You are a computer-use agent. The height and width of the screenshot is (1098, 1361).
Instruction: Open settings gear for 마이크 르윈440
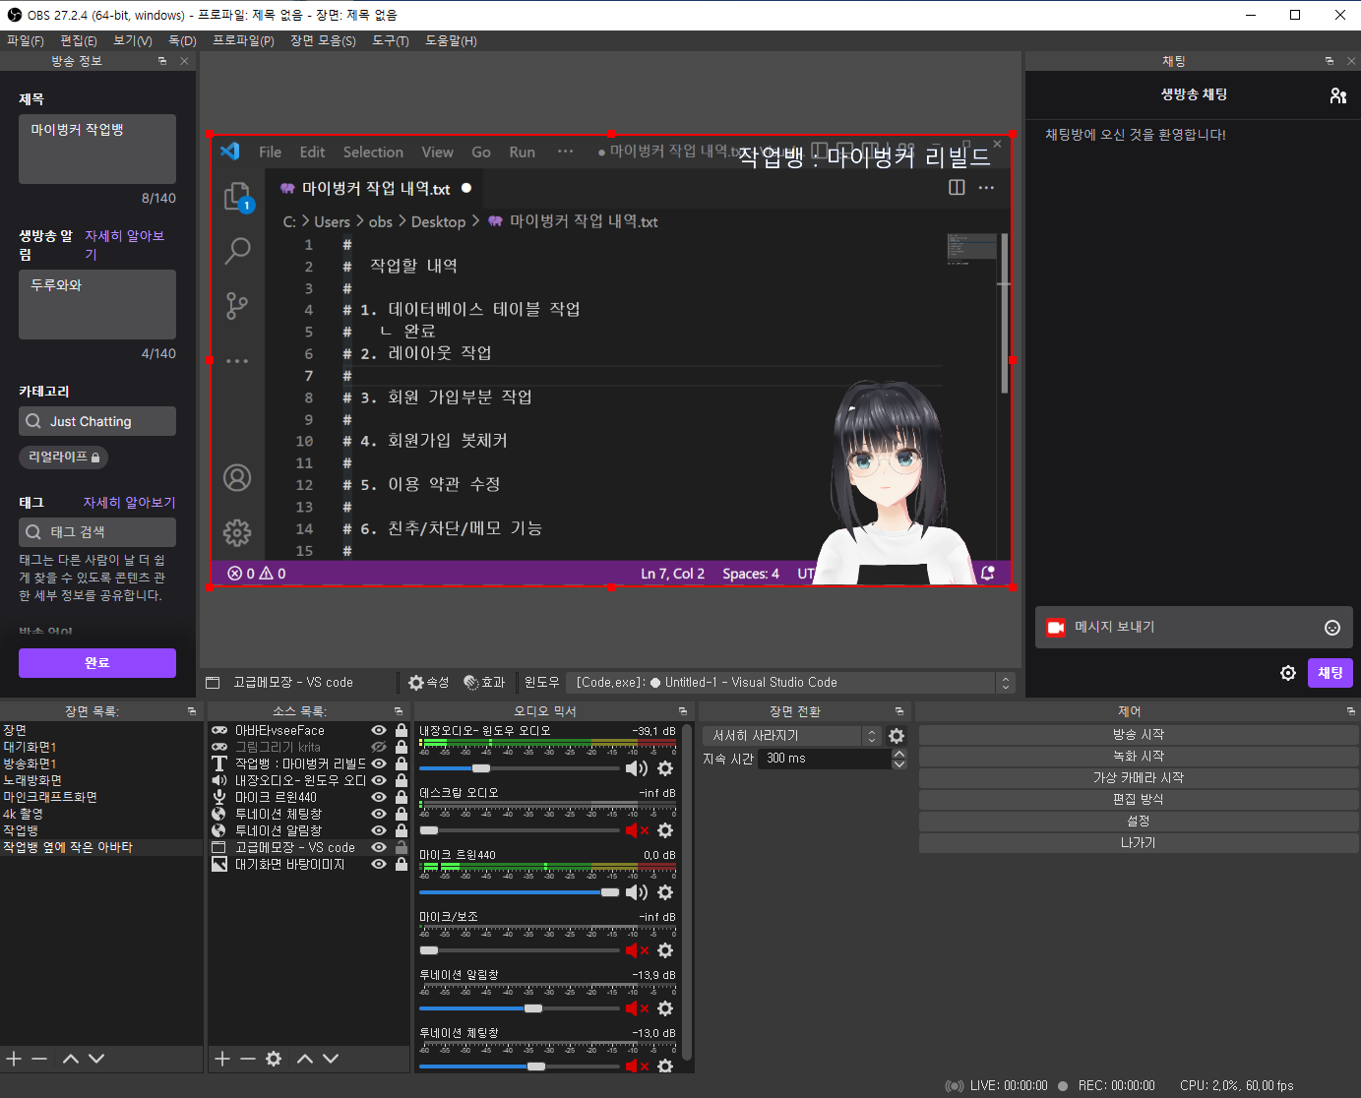tap(665, 892)
